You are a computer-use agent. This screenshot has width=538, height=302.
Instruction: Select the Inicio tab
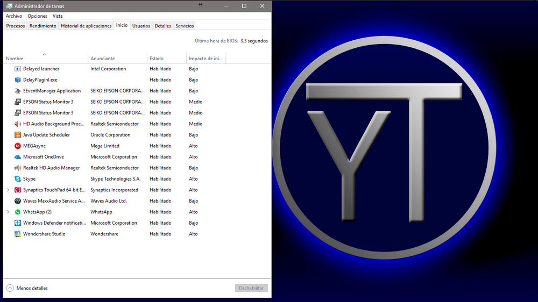click(x=122, y=25)
